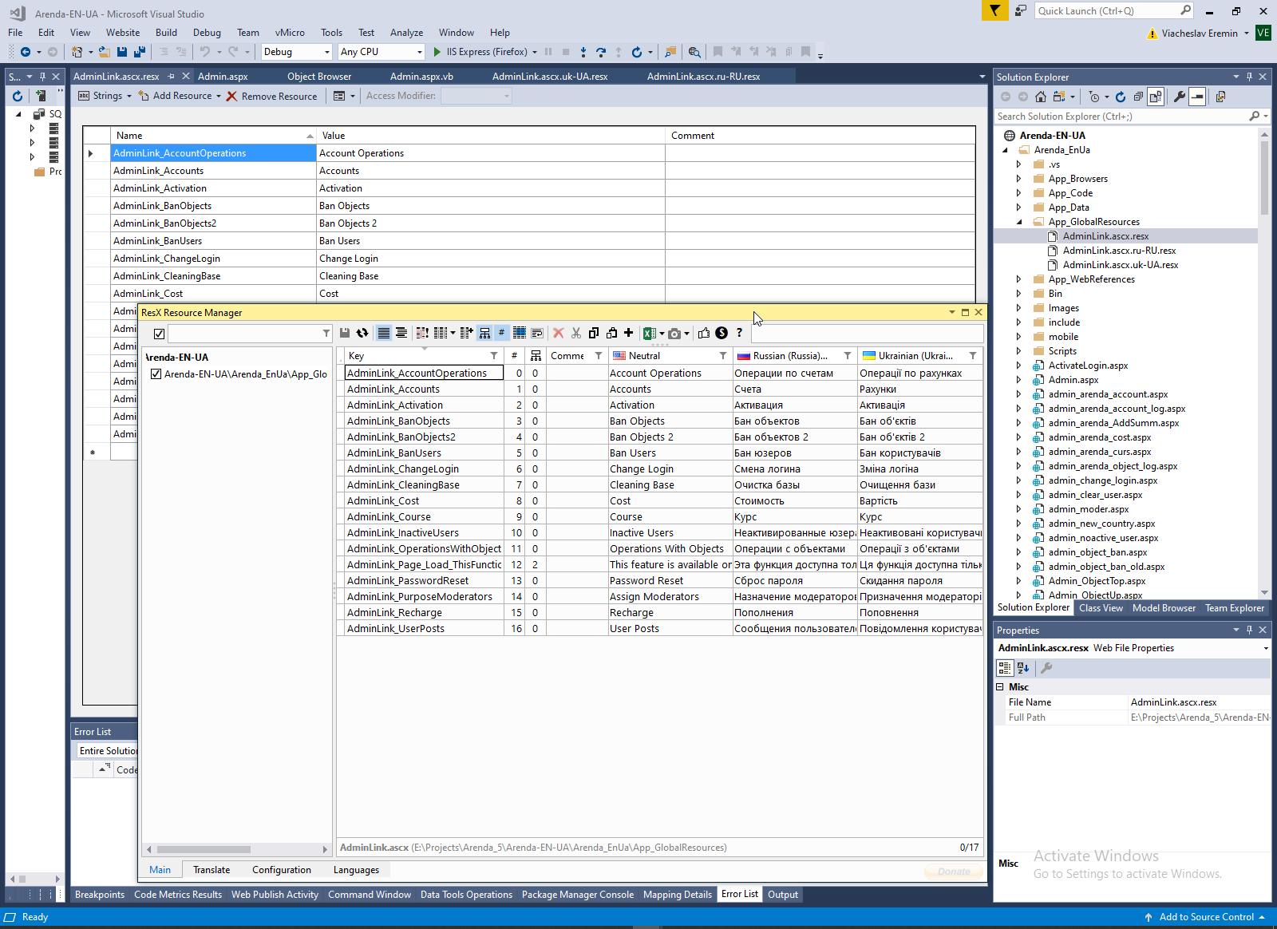Click the thumbs-up icon in ResX toolbar

(x=704, y=334)
